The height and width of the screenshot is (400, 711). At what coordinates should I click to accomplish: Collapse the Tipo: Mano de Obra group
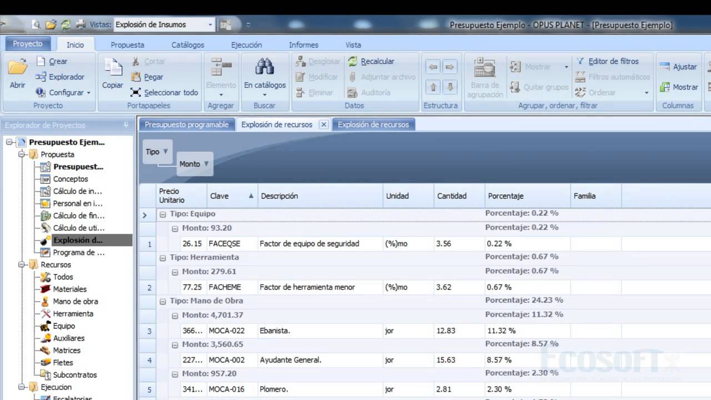163,301
